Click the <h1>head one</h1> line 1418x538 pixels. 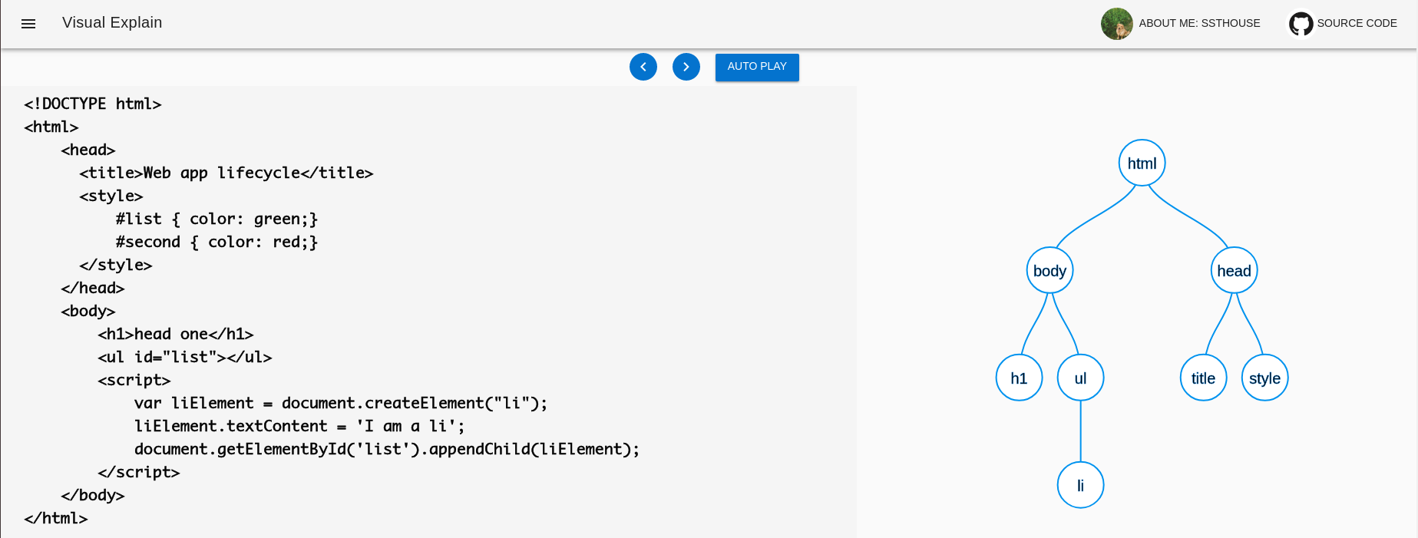176,334
